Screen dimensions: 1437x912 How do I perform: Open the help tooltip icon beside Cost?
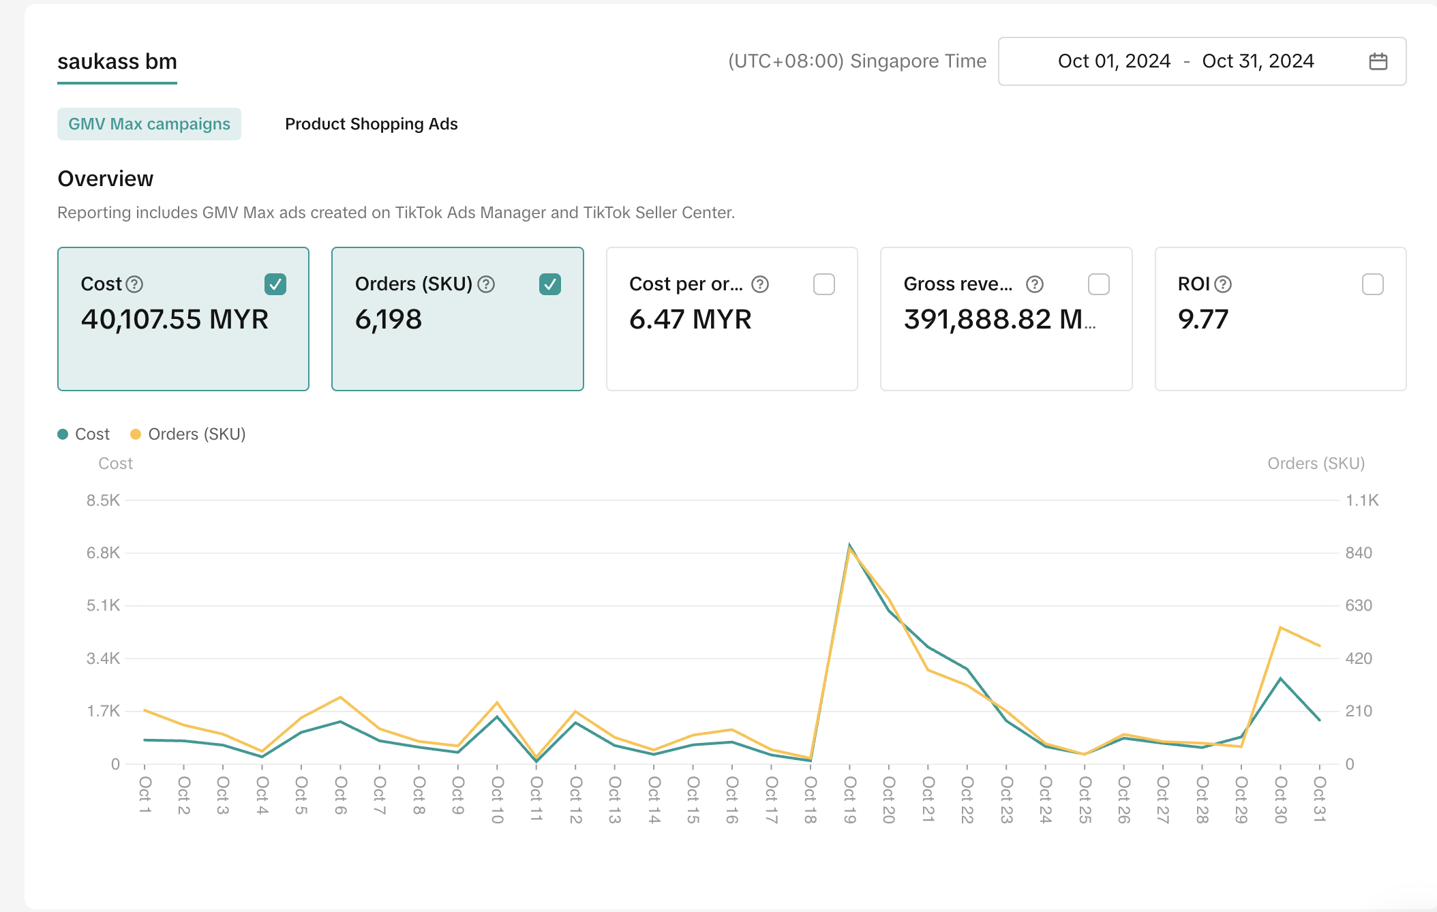(x=135, y=284)
